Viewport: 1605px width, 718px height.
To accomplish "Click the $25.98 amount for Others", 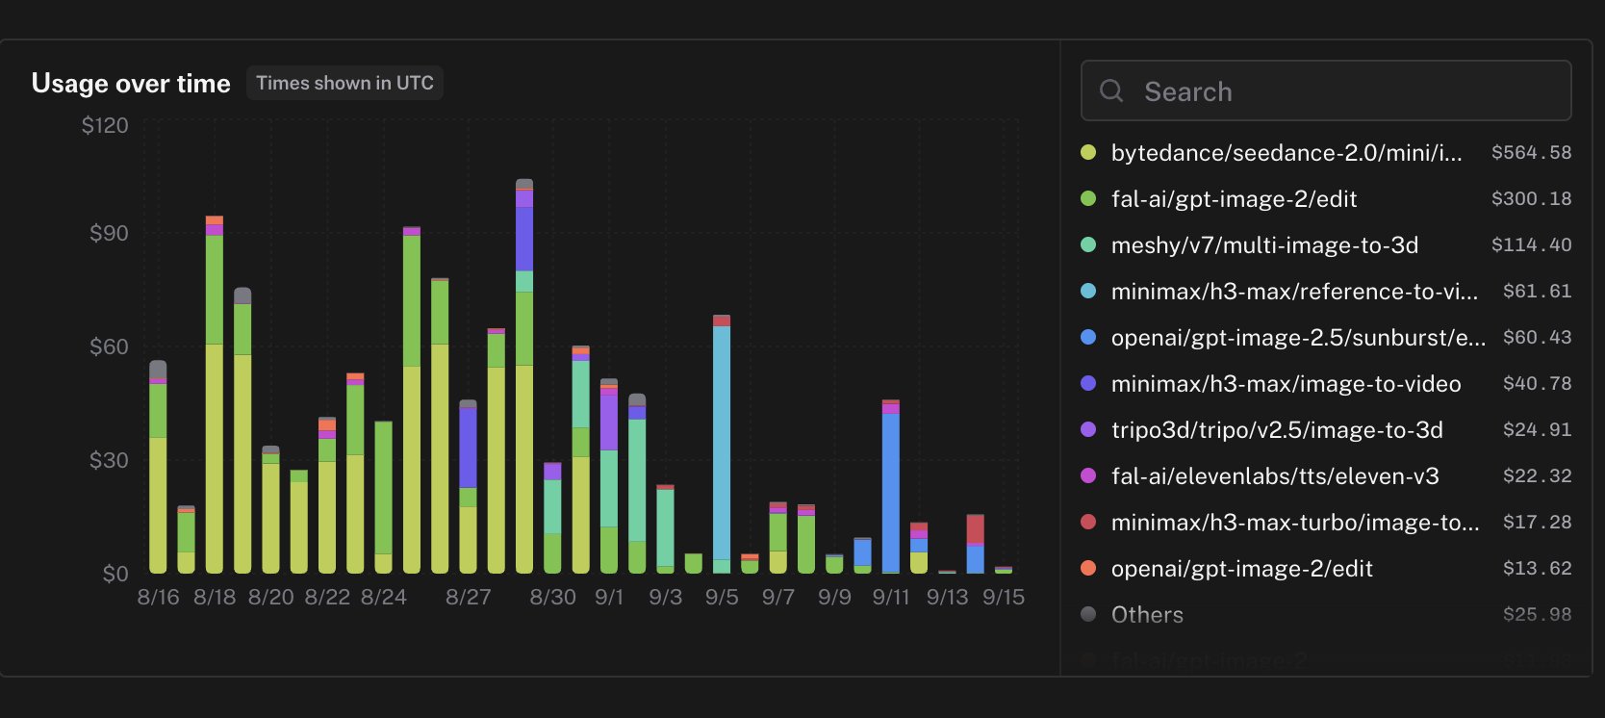I will click(1537, 614).
